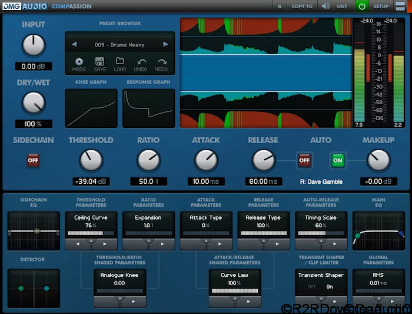Toggle the AUTO release OFF button

304,160
